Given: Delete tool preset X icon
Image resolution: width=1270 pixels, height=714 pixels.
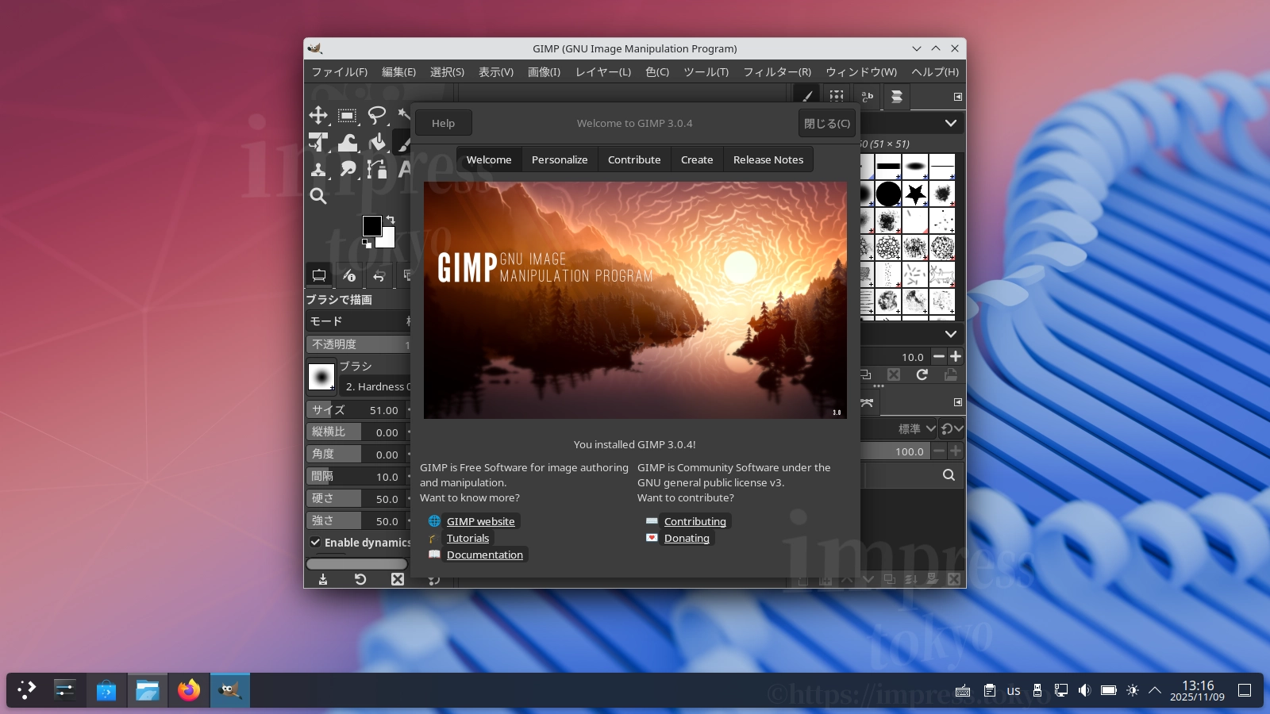Looking at the screenshot, I should [398, 579].
